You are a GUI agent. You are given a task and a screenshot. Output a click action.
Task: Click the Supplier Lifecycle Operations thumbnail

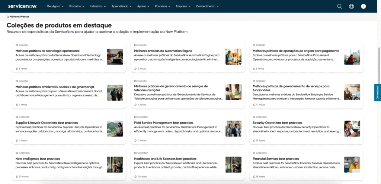click(115, 129)
